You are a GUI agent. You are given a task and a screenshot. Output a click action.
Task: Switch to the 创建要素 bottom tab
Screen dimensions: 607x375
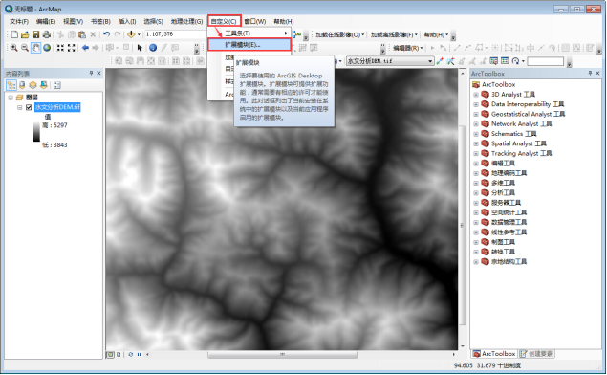[x=536, y=354]
